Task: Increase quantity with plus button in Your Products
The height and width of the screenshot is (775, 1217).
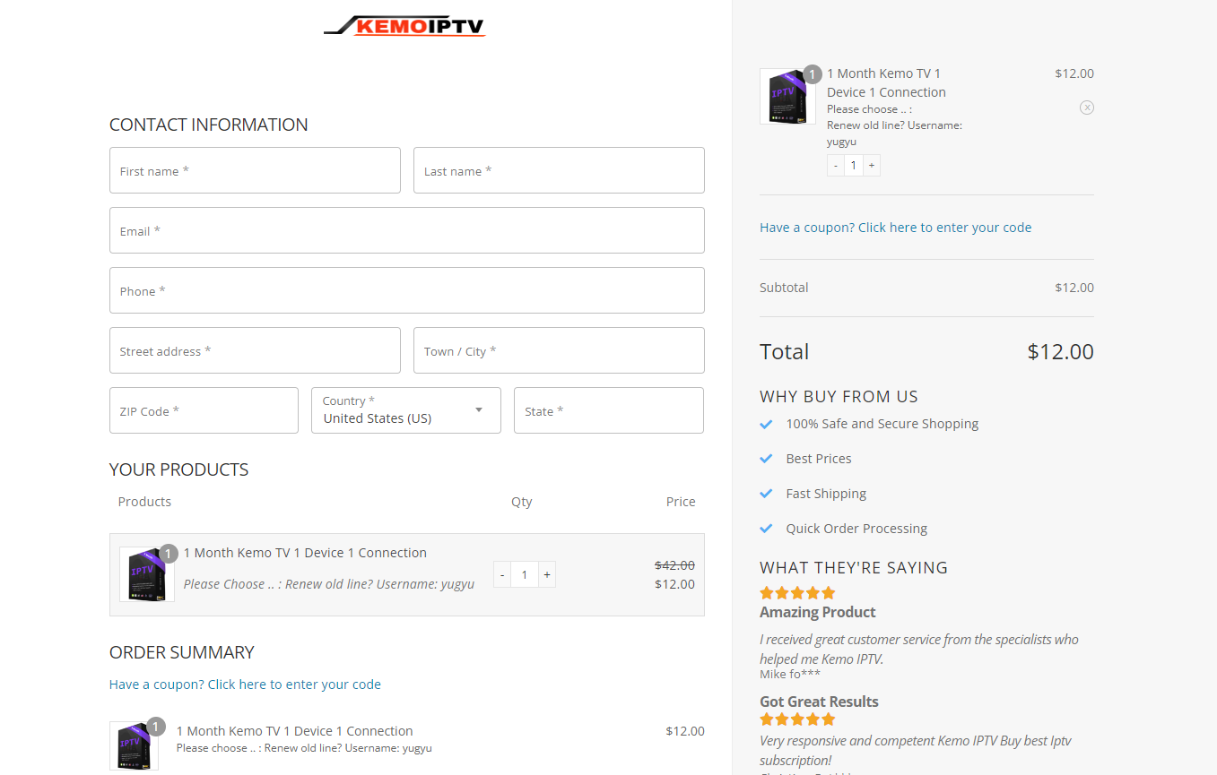Action: [547, 573]
